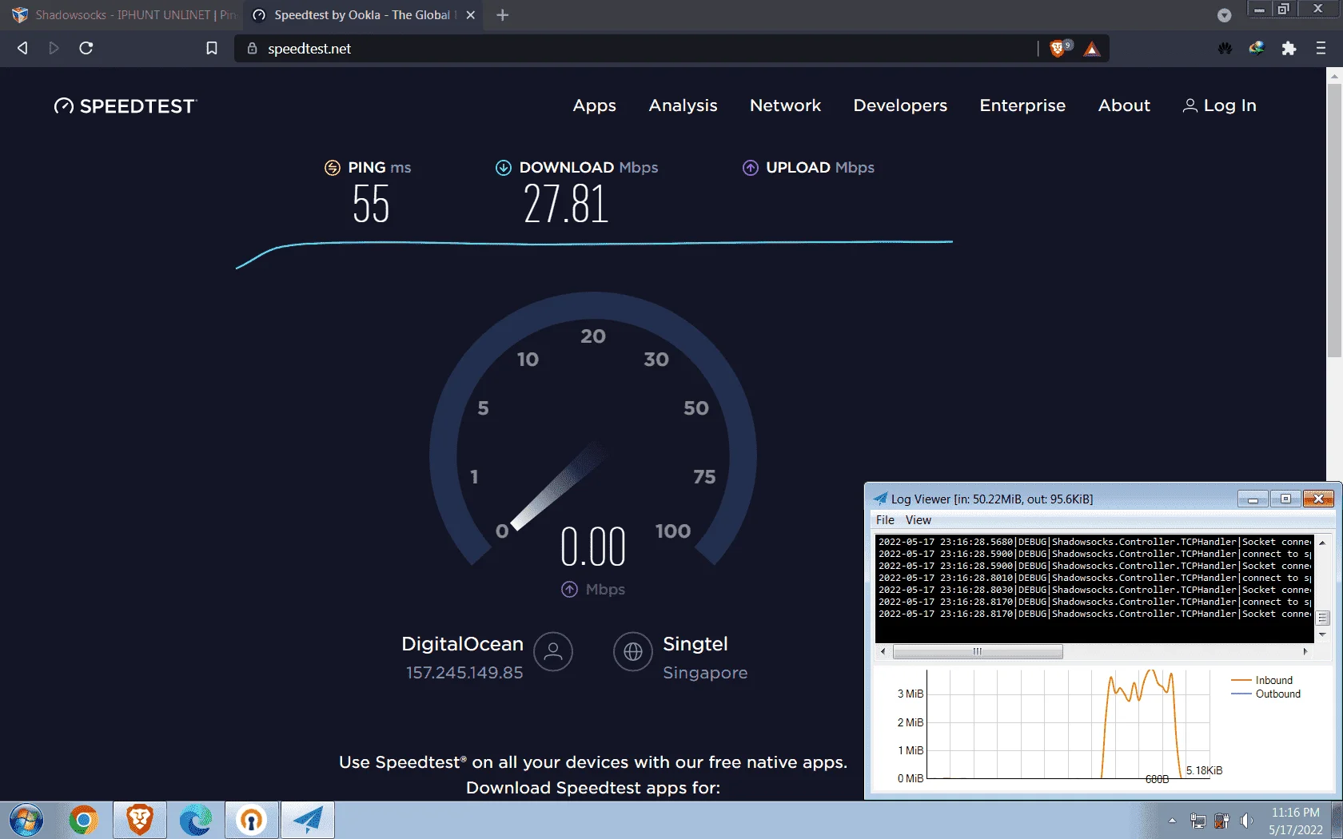Click the SPEEDTEST logo
The height and width of the screenshot is (839, 1343).
[x=125, y=106]
